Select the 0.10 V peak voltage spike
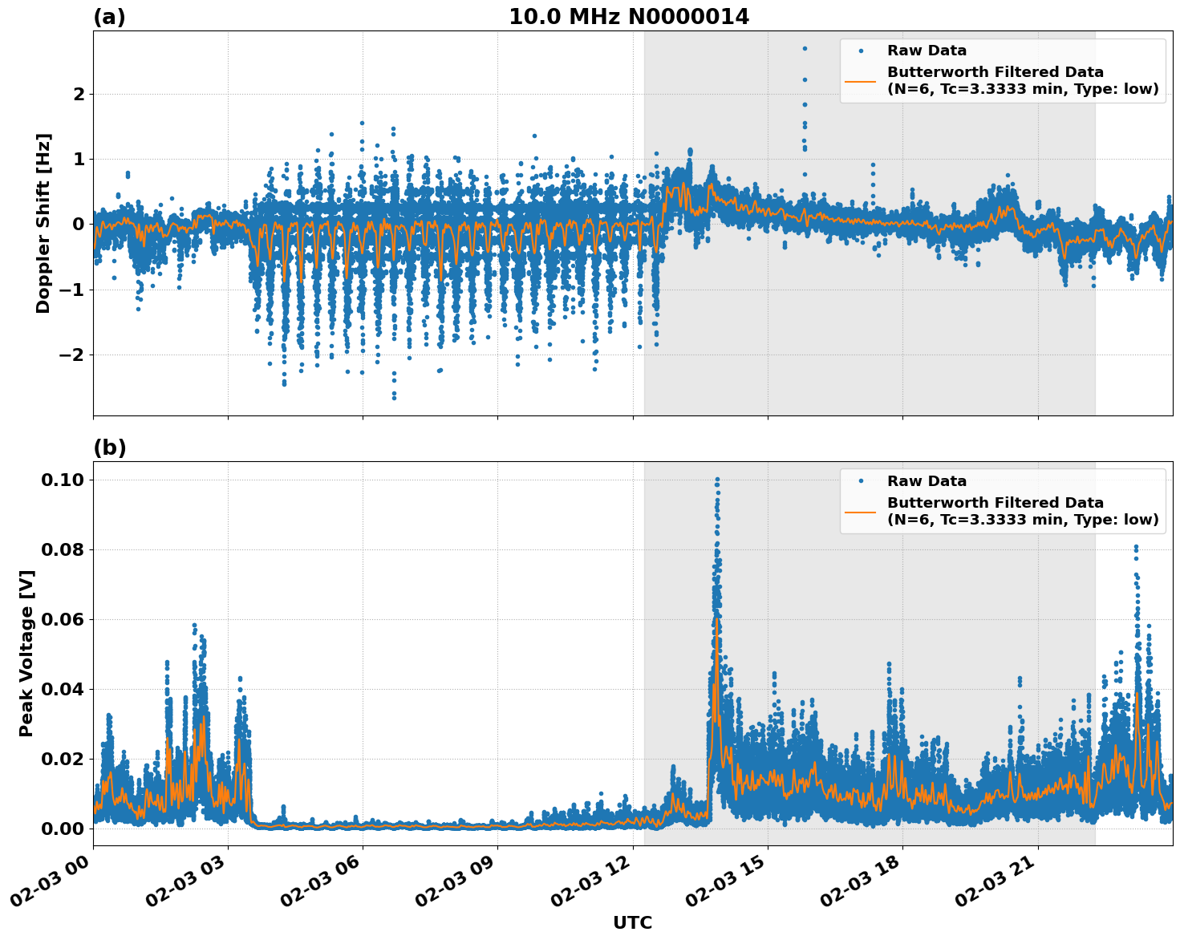This screenshot has width=1180, height=940. (717, 479)
